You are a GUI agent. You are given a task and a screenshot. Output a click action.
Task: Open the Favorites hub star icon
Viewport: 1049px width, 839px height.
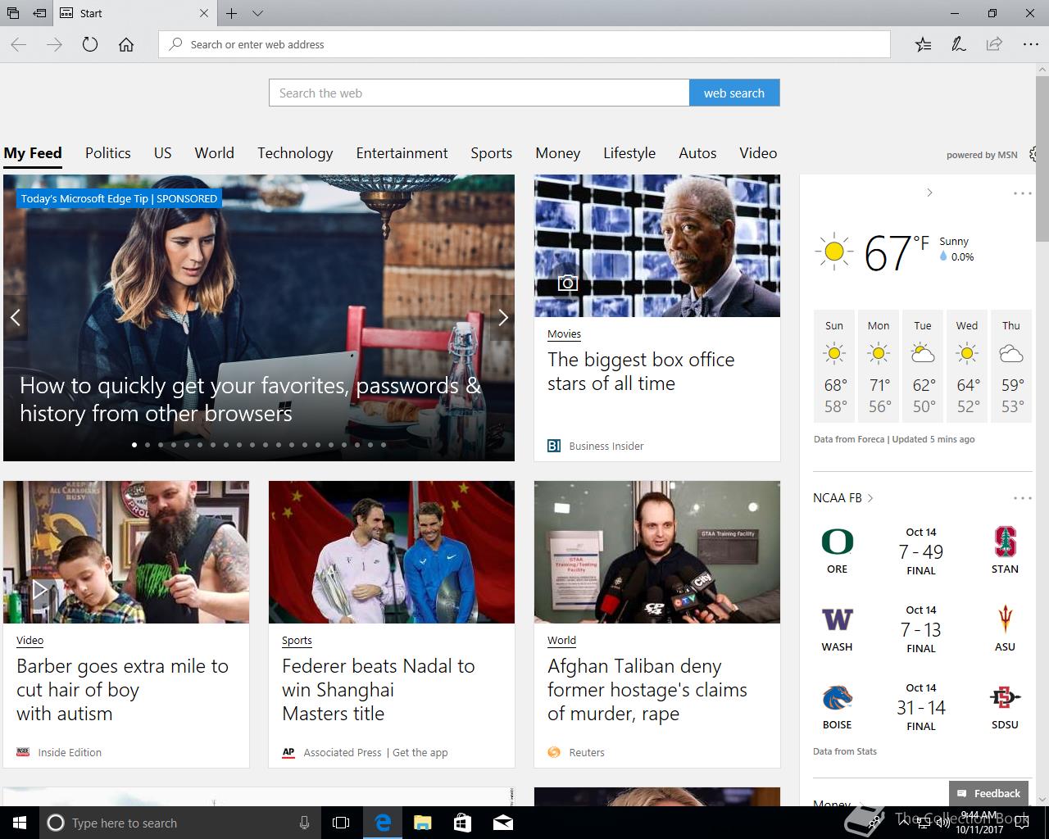point(924,45)
